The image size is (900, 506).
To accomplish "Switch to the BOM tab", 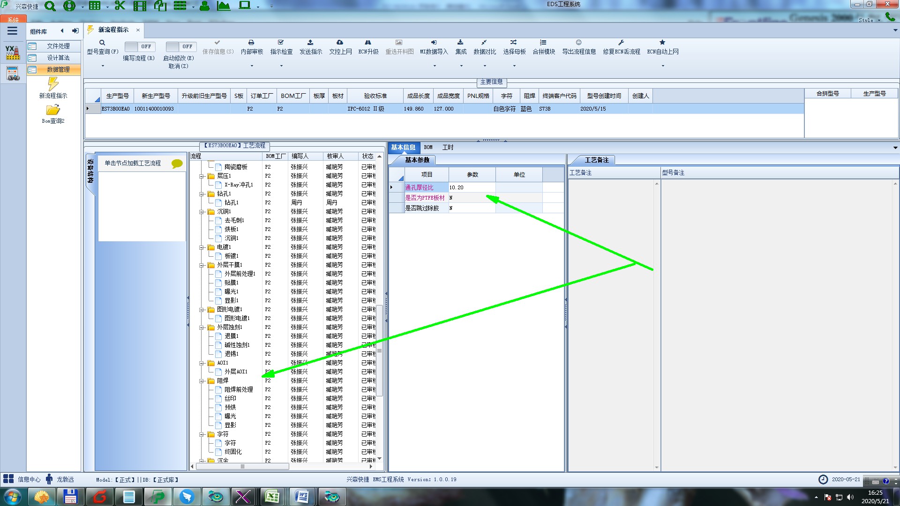I will tap(428, 148).
